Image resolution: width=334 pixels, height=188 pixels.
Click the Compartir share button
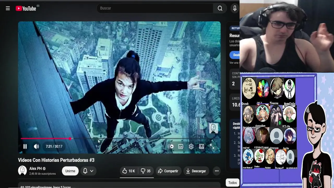point(168,171)
